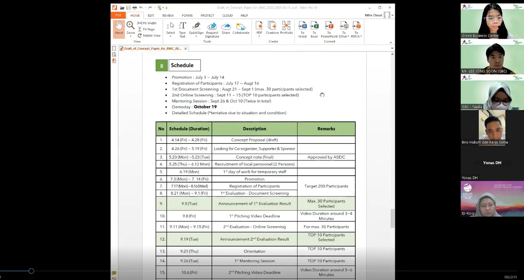Switch to the REVIEW ribbon tab
Screen dimensions: 524x280
[x=168, y=16]
